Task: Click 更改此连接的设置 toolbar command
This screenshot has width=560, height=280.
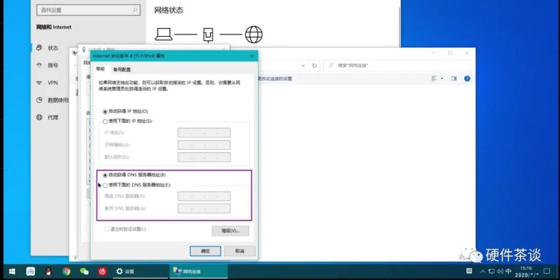Action: tap(274, 79)
